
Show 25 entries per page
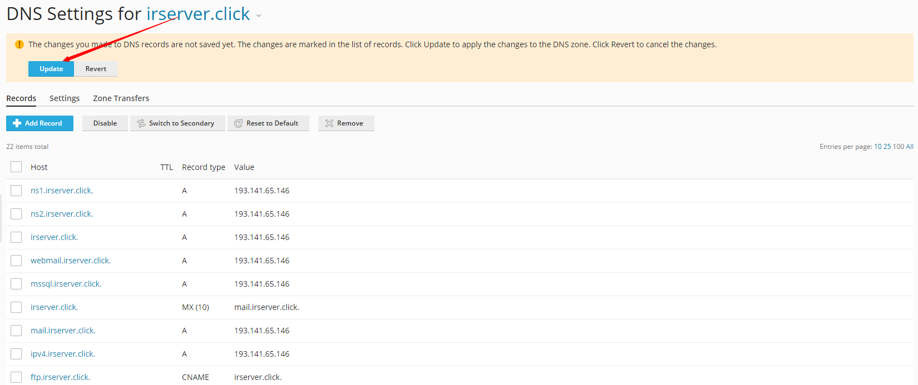[887, 147]
